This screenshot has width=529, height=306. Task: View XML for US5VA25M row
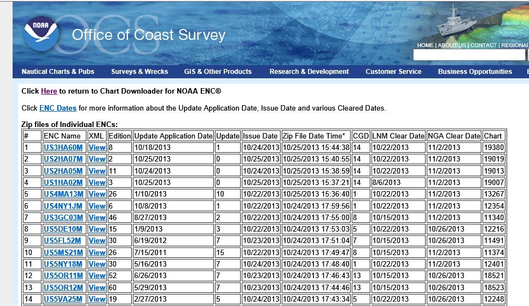[97, 299]
